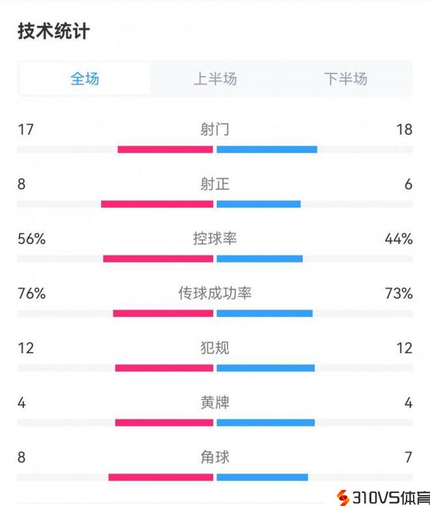Click the 73% pass accuracy value

[399, 293]
